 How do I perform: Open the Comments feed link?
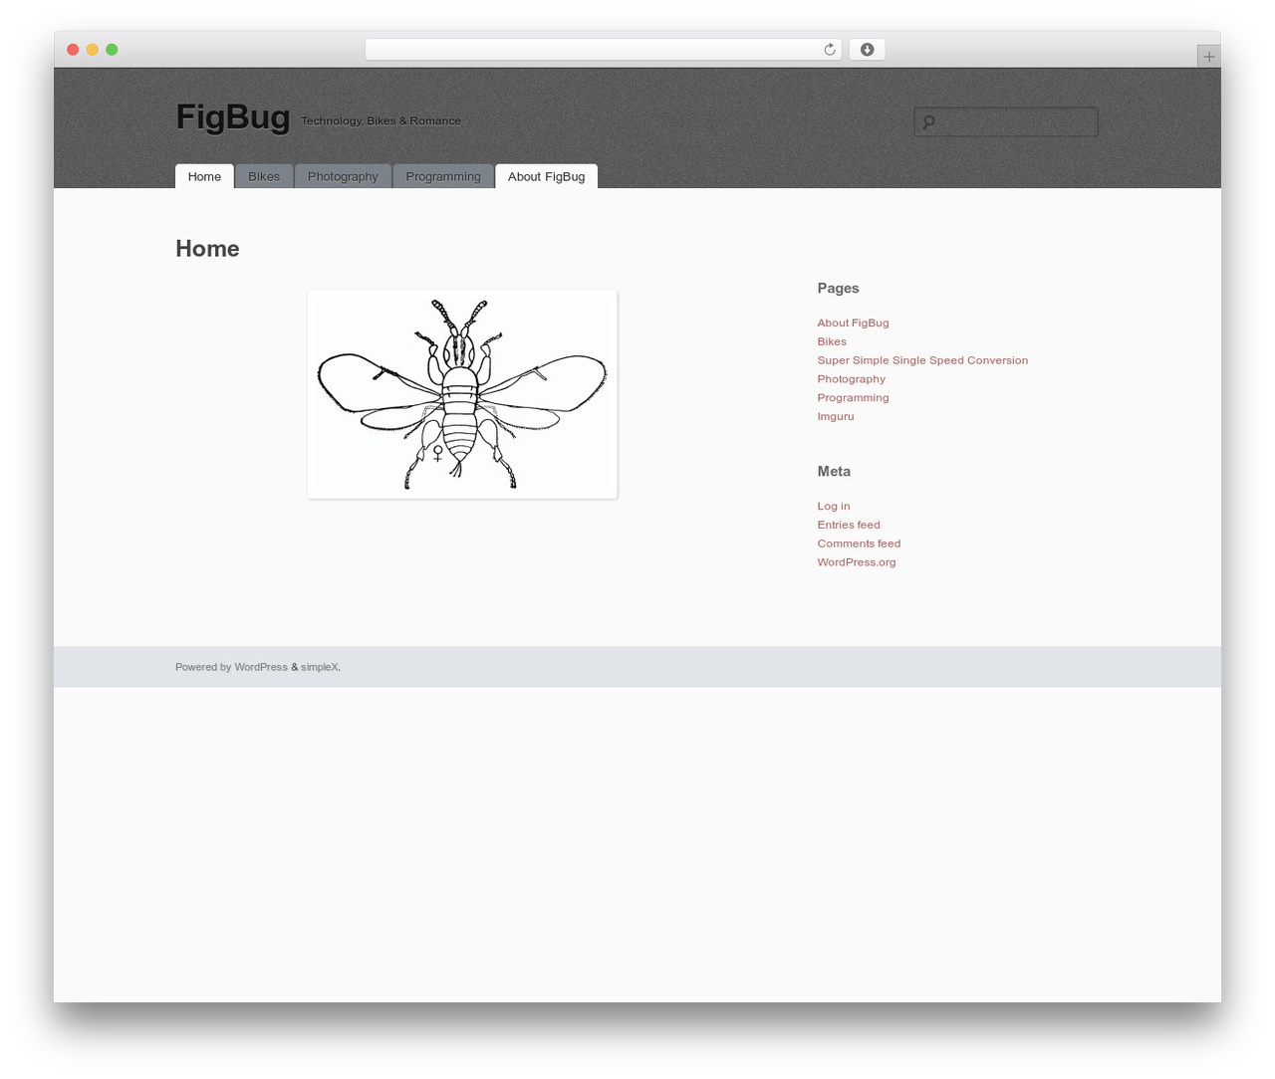coord(859,543)
